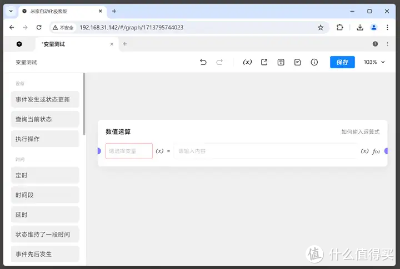Bookmark this page with star icon
Viewport: 400px width, 269px height.
click(x=321, y=27)
